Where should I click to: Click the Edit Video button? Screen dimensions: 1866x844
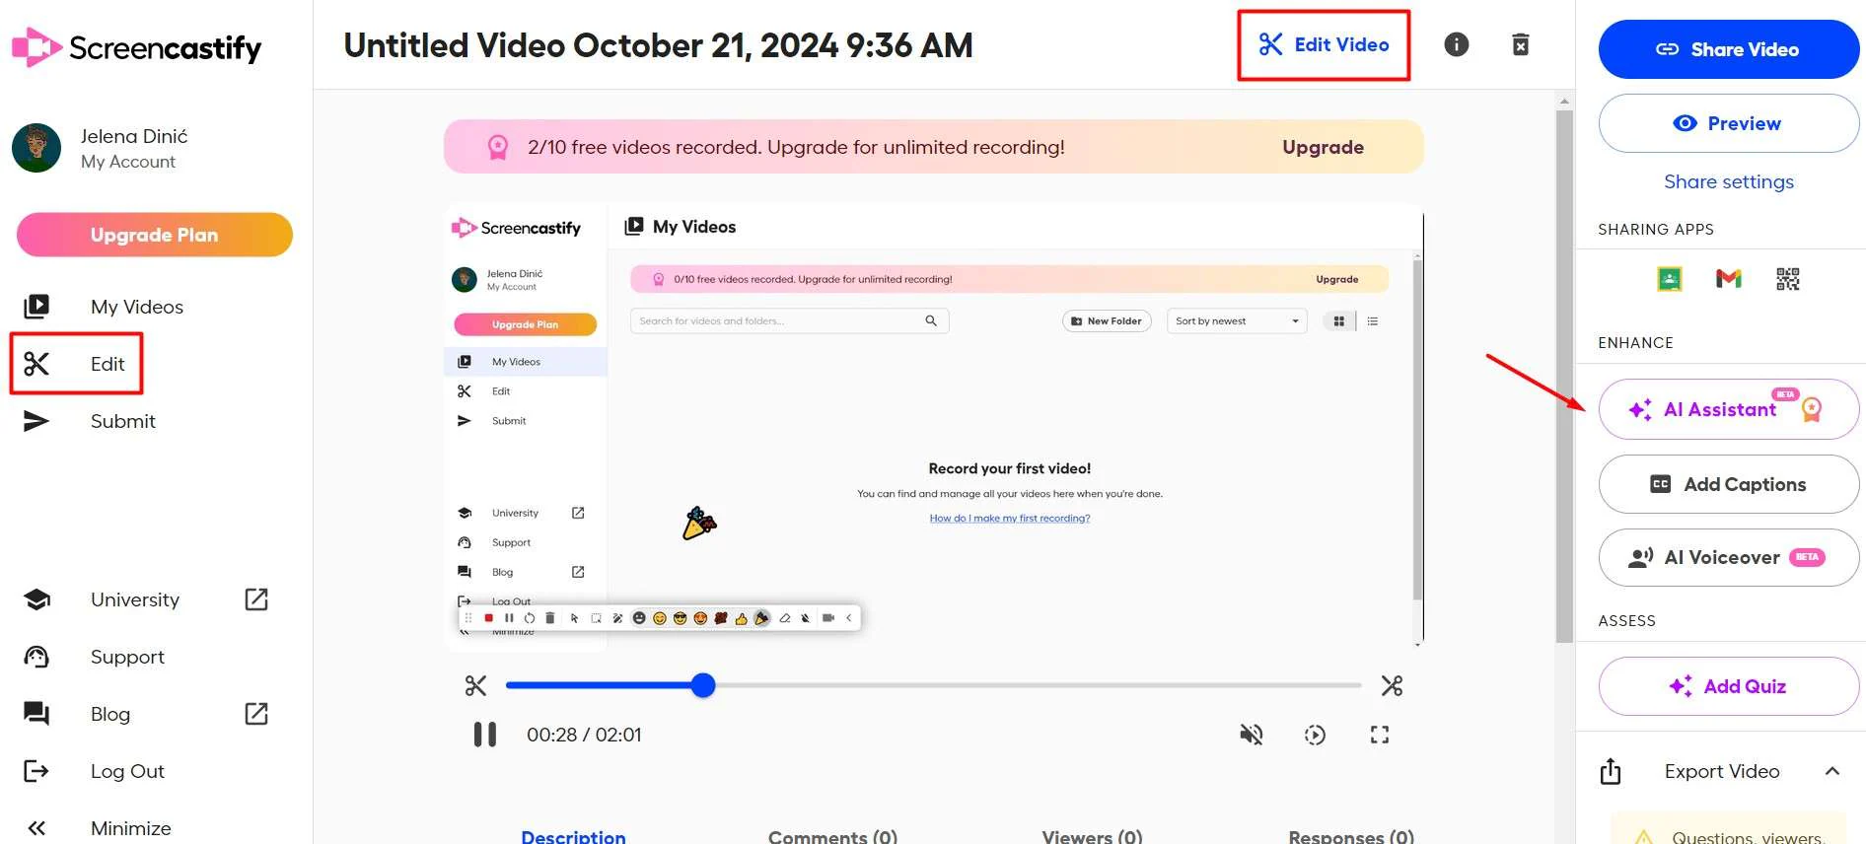tap(1324, 44)
